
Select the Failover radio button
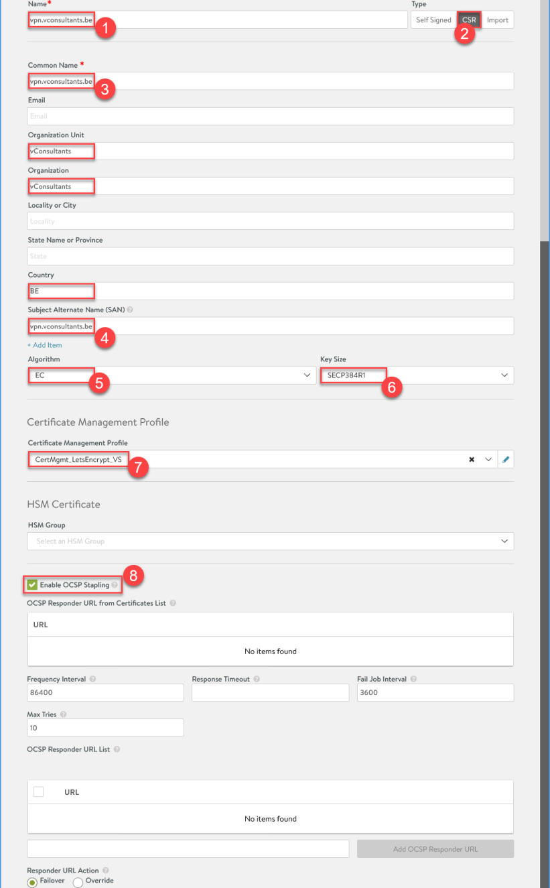point(32,882)
